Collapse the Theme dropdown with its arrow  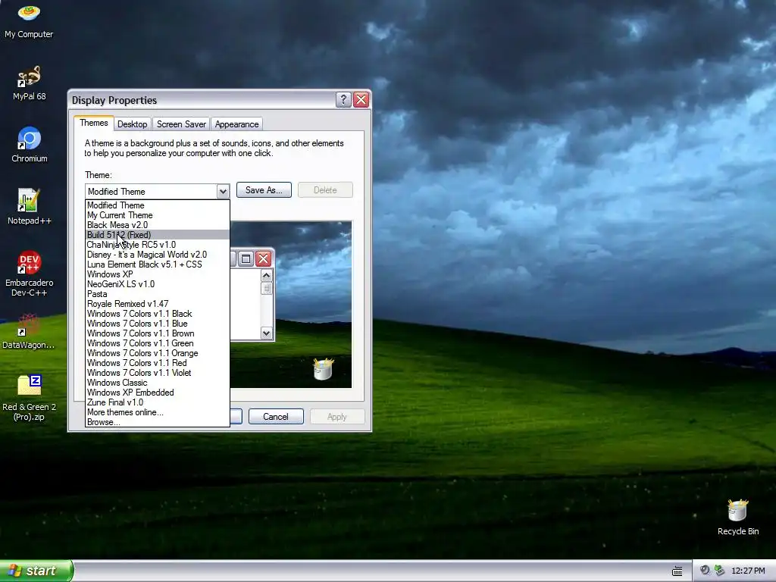pos(223,191)
